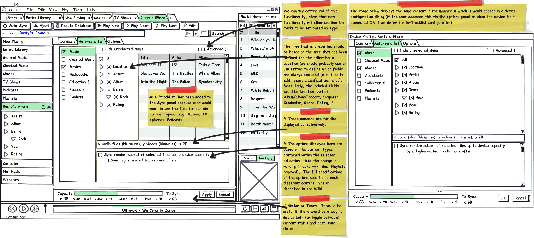Toggle the Podcasts checkbox in Device Profile dialog
534x238 pixels.
click(359, 91)
